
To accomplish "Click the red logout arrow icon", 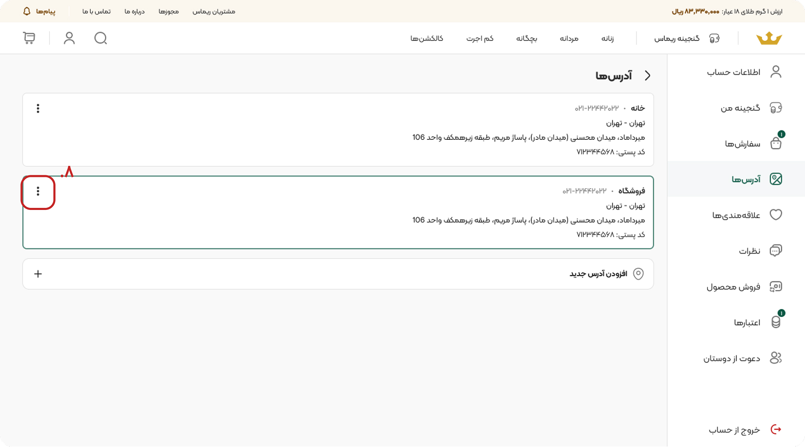I will [x=776, y=429].
